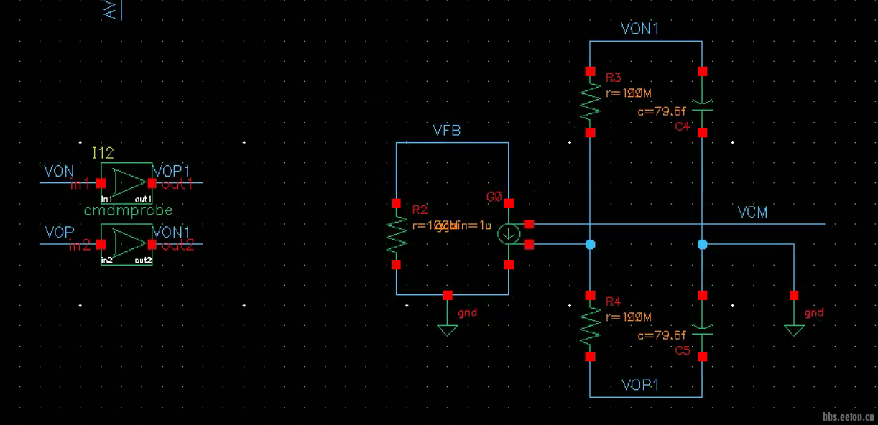Select the VOP input wire label
This screenshot has width=878, height=425.
pos(59,233)
